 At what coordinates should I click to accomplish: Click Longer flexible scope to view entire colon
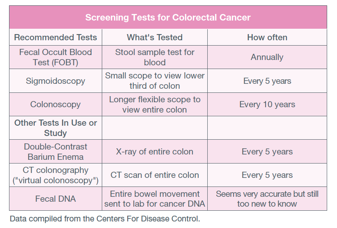click(x=154, y=104)
